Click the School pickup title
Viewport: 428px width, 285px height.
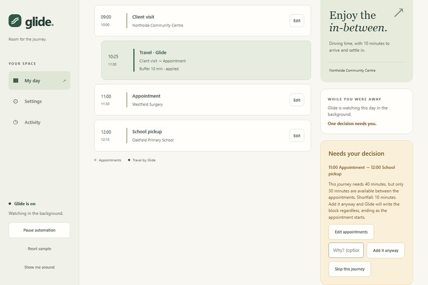click(x=147, y=132)
